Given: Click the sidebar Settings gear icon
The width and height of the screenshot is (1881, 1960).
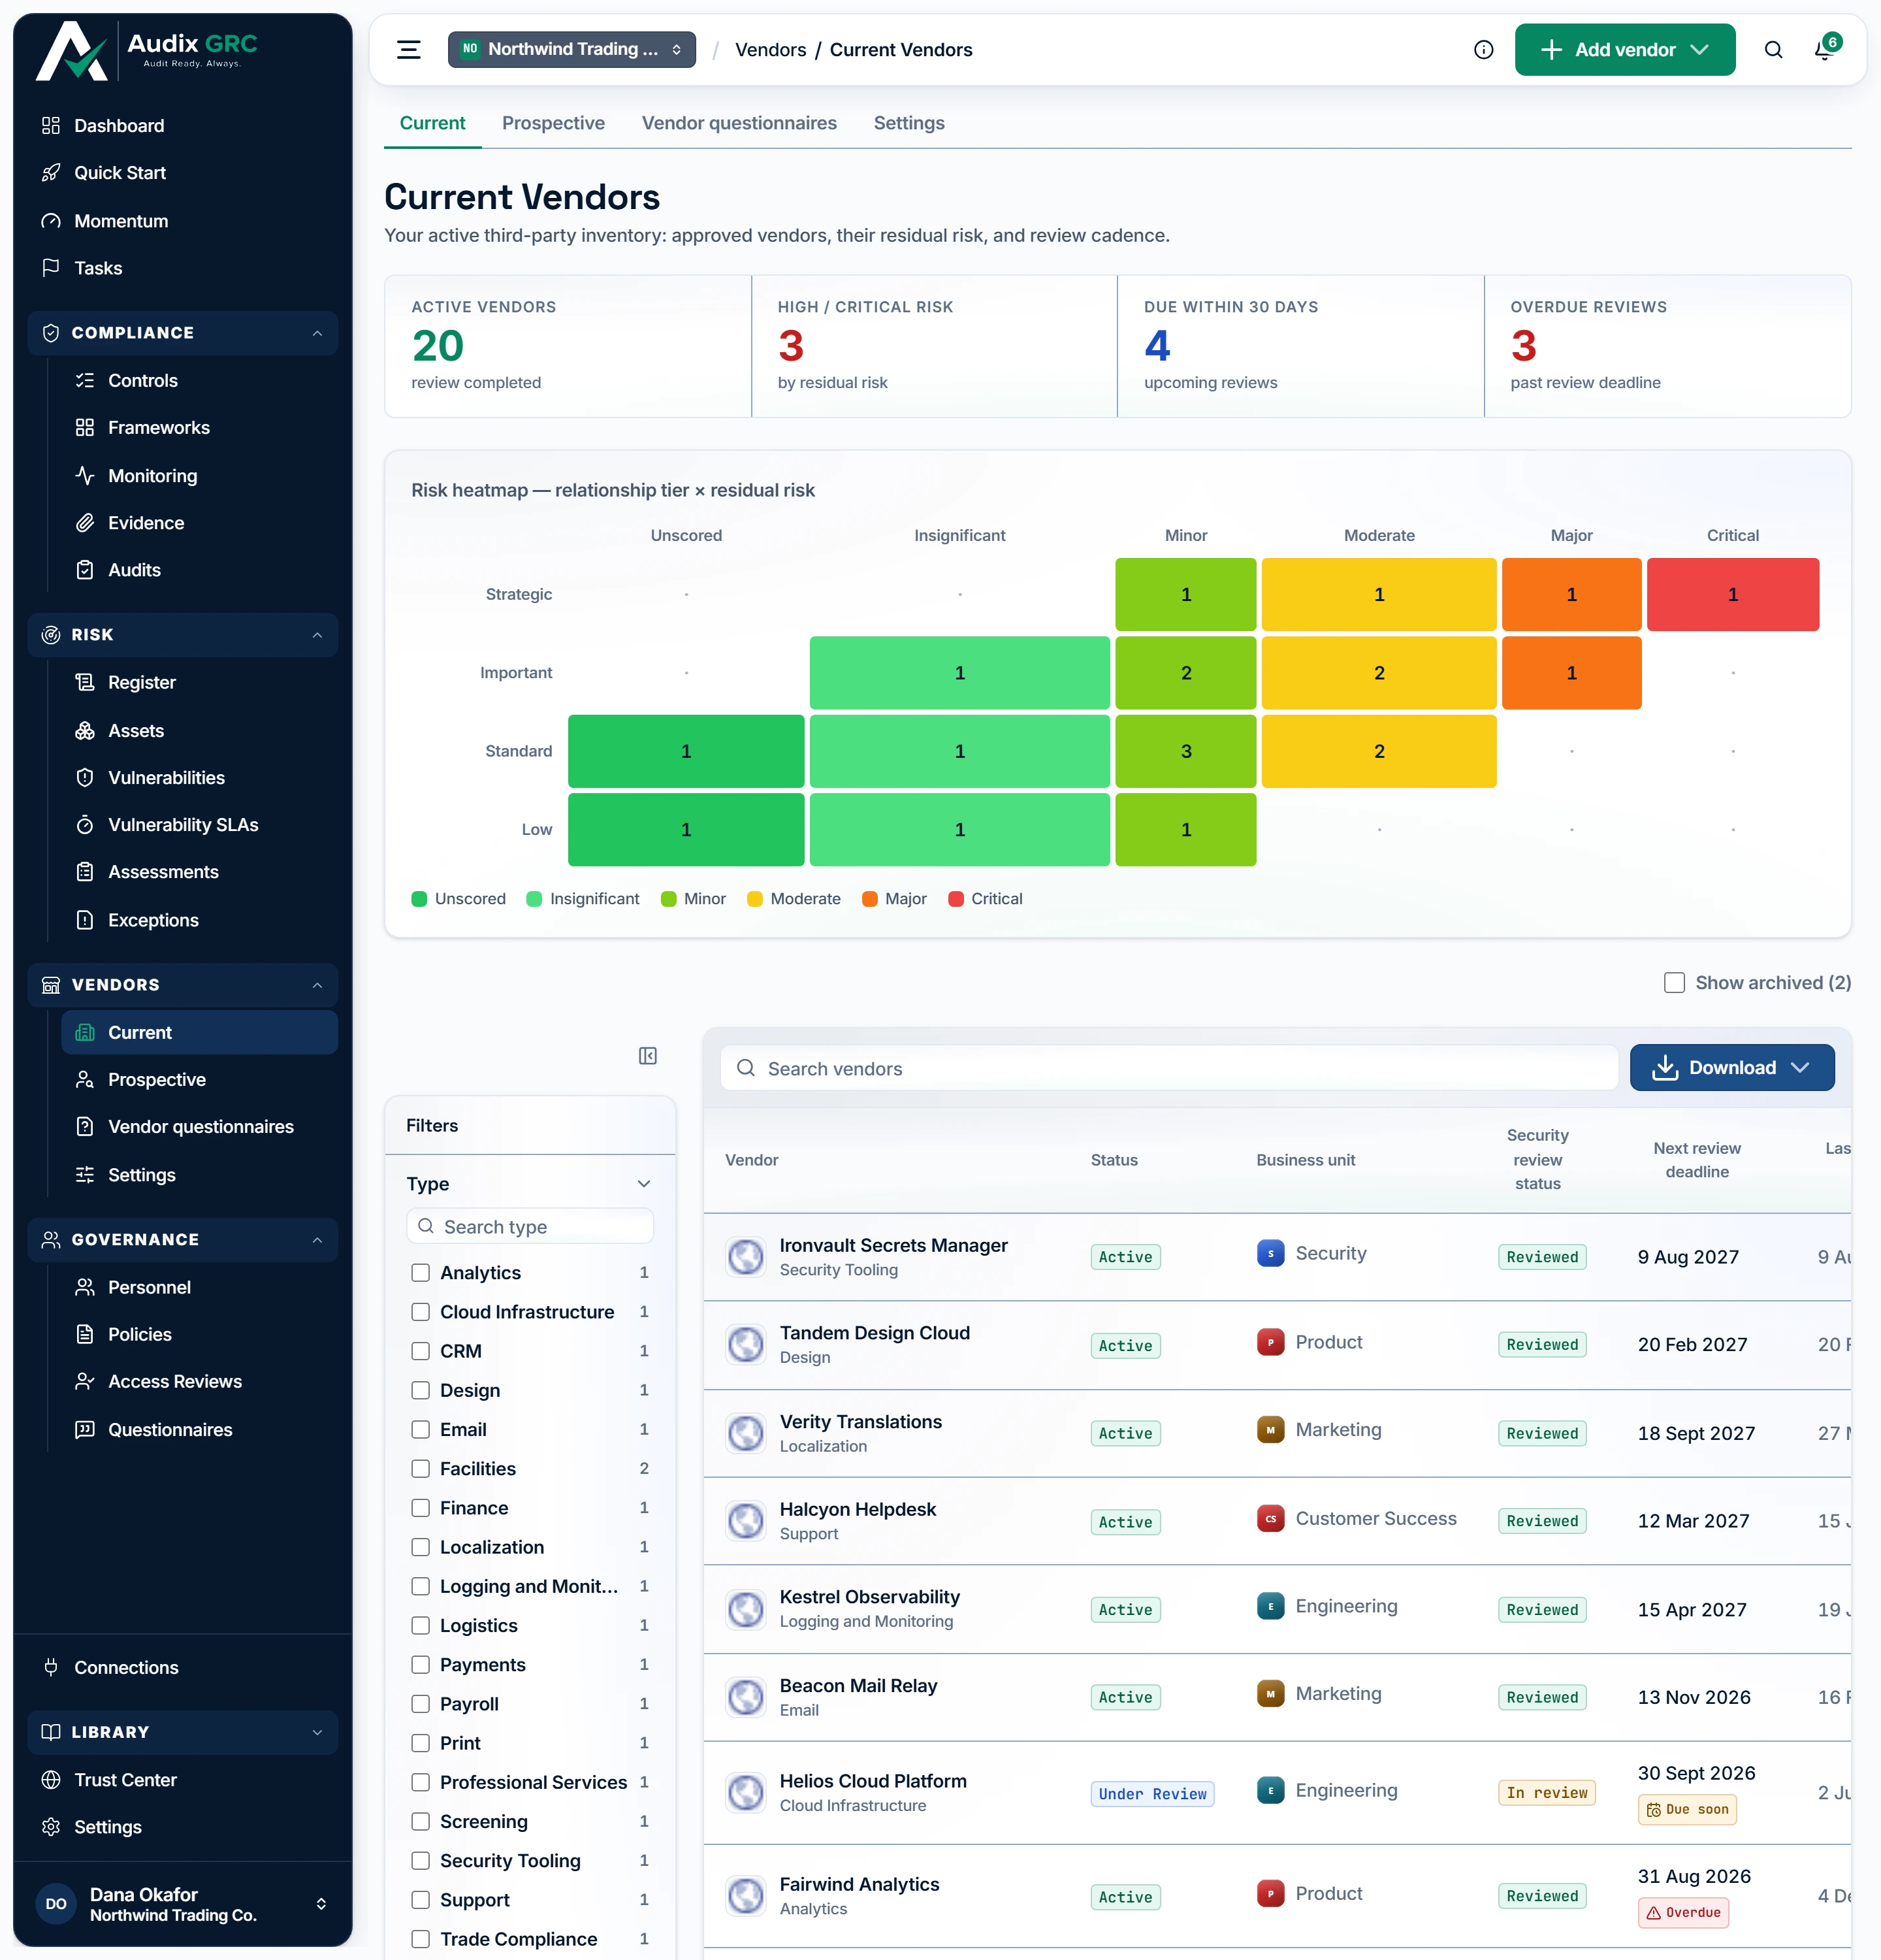Looking at the screenshot, I should (x=51, y=1827).
